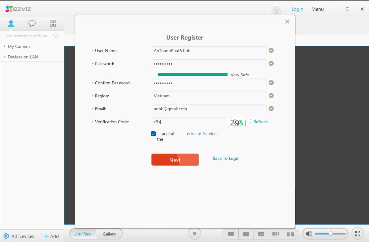369x242 pixels.
Task: Click the Back To Login link
Action: [226, 158]
